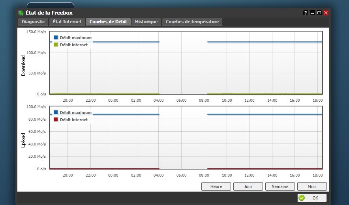Click the blue Débit maximum swatch in Upload legend
The image size is (349, 205).
pyautogui.click(x=55, y=113)
